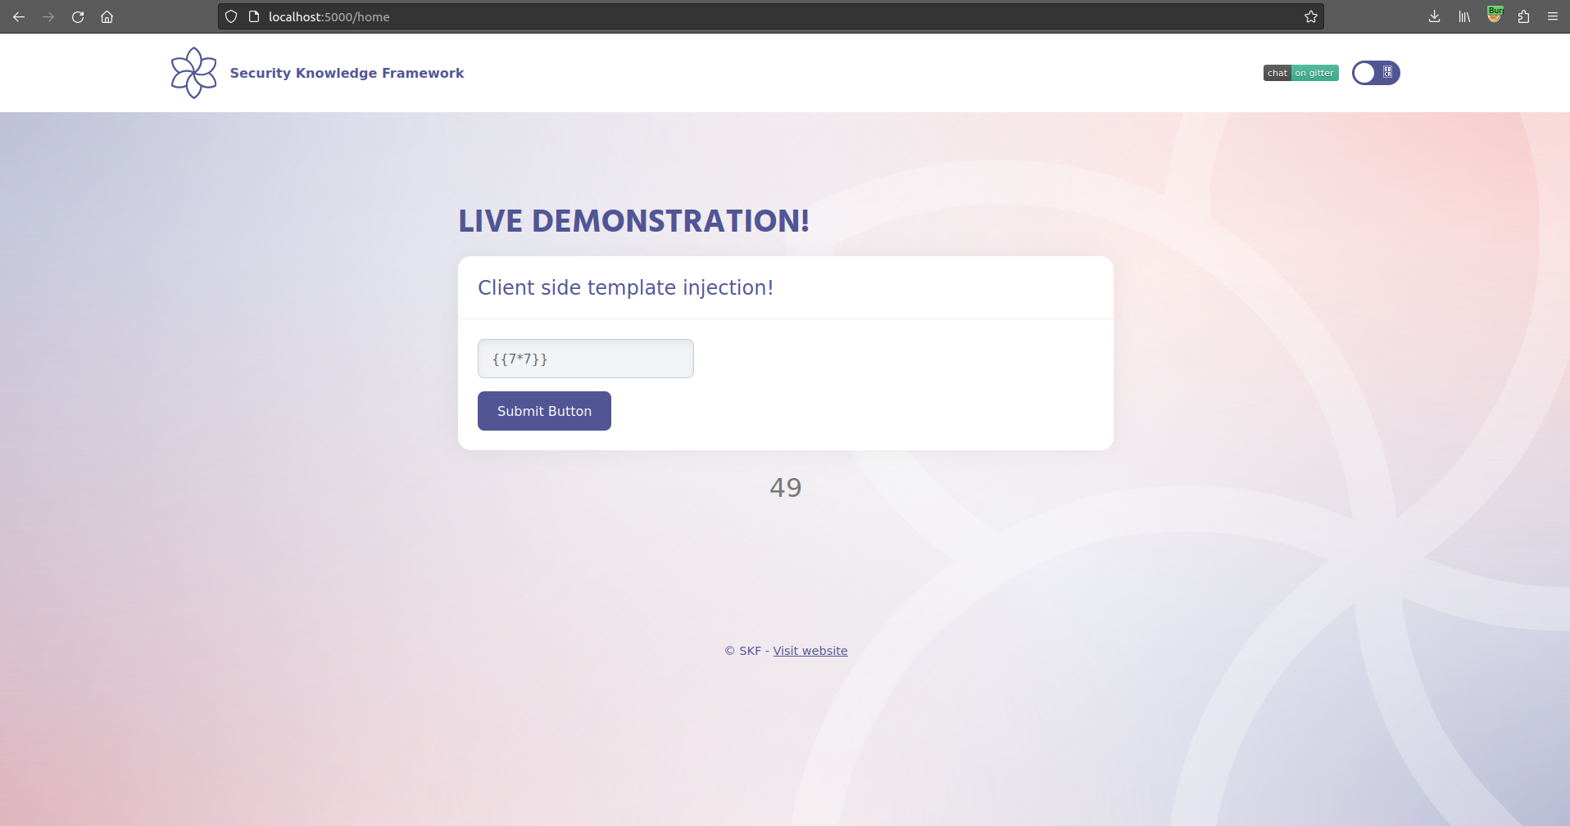This screenshot has width=1570, height=826.
Task: Click the © SKF footer text
Action: [742, 651]
